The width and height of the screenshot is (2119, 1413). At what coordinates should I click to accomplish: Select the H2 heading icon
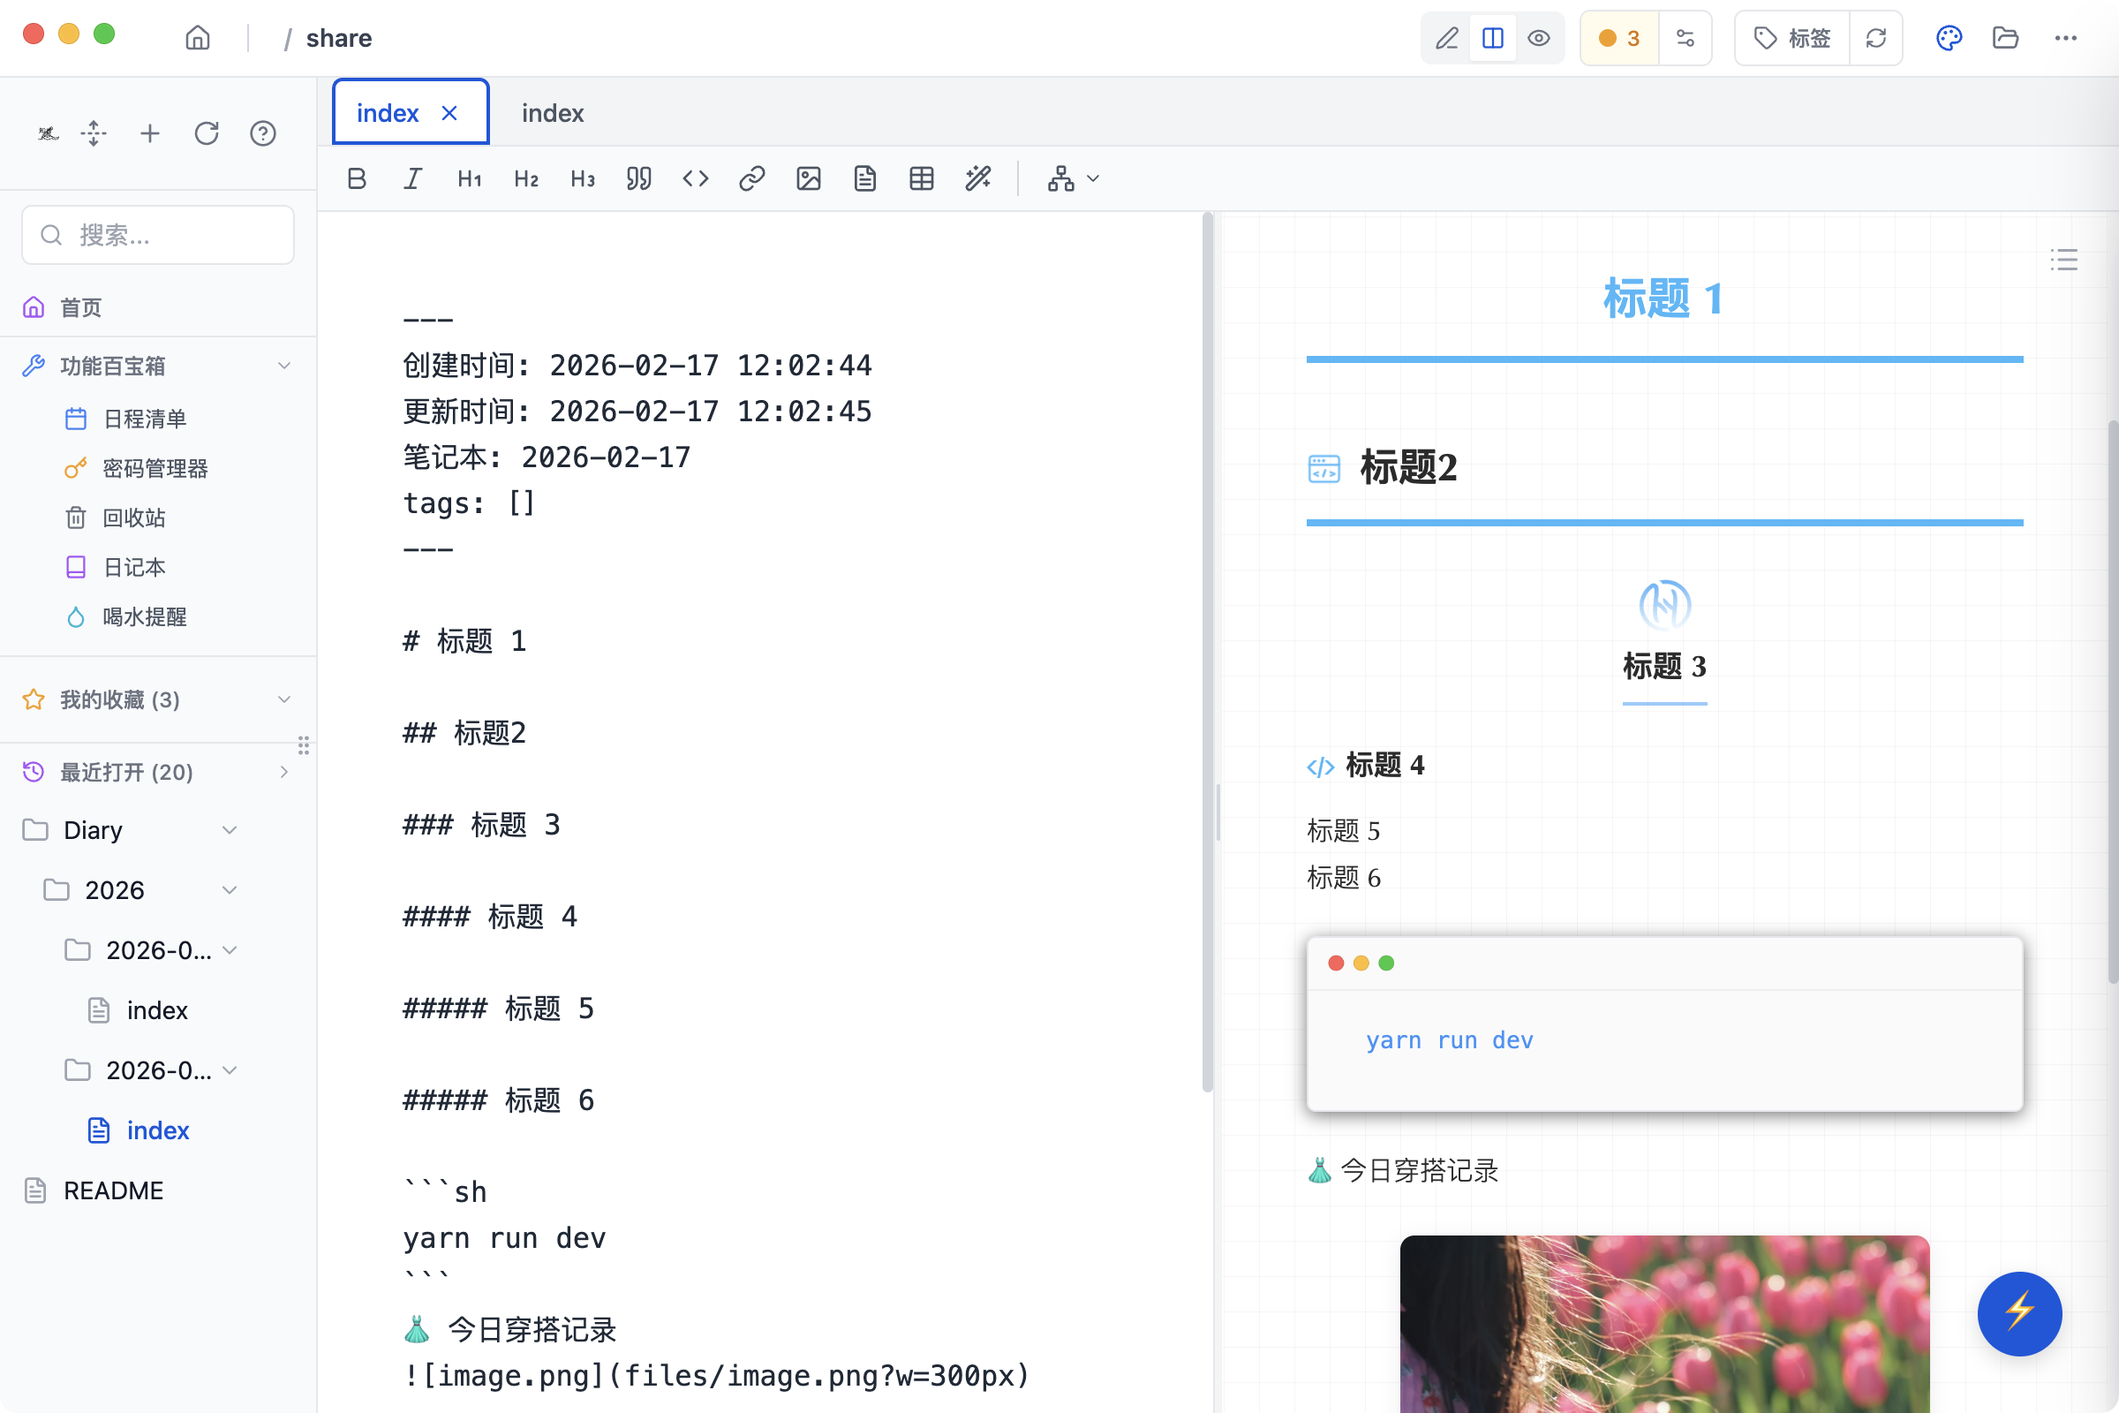(x=525, y=178)
